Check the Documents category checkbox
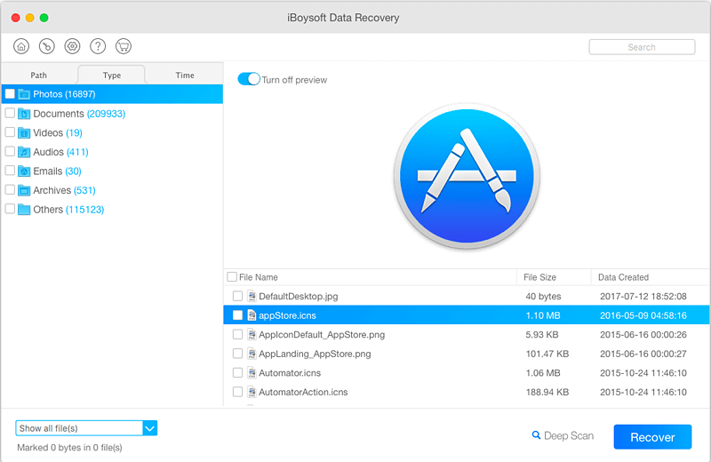The width and height of the screenshot is (711, 462). coord(10,113)
